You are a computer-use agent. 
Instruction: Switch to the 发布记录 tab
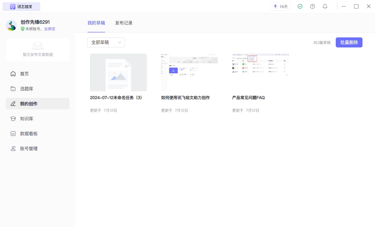tap(124, 23)
